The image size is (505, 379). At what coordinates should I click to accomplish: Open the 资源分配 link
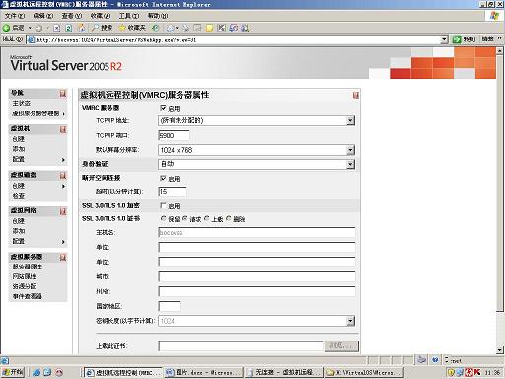[x=25, y=286]
